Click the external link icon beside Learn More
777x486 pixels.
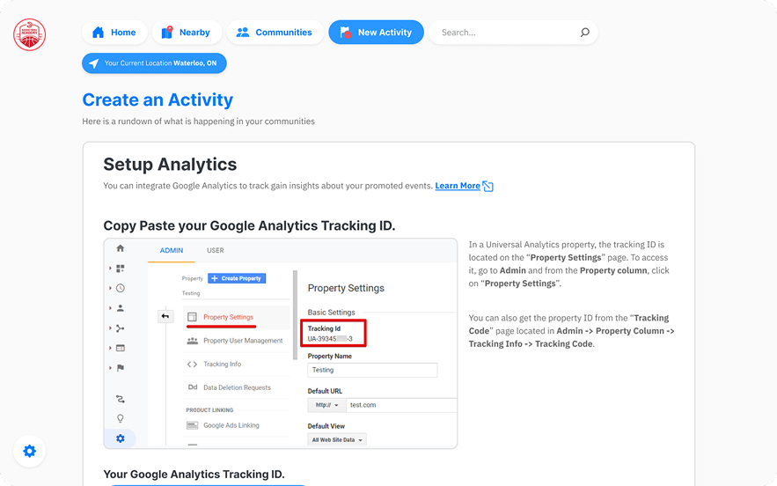coord(488,186)
